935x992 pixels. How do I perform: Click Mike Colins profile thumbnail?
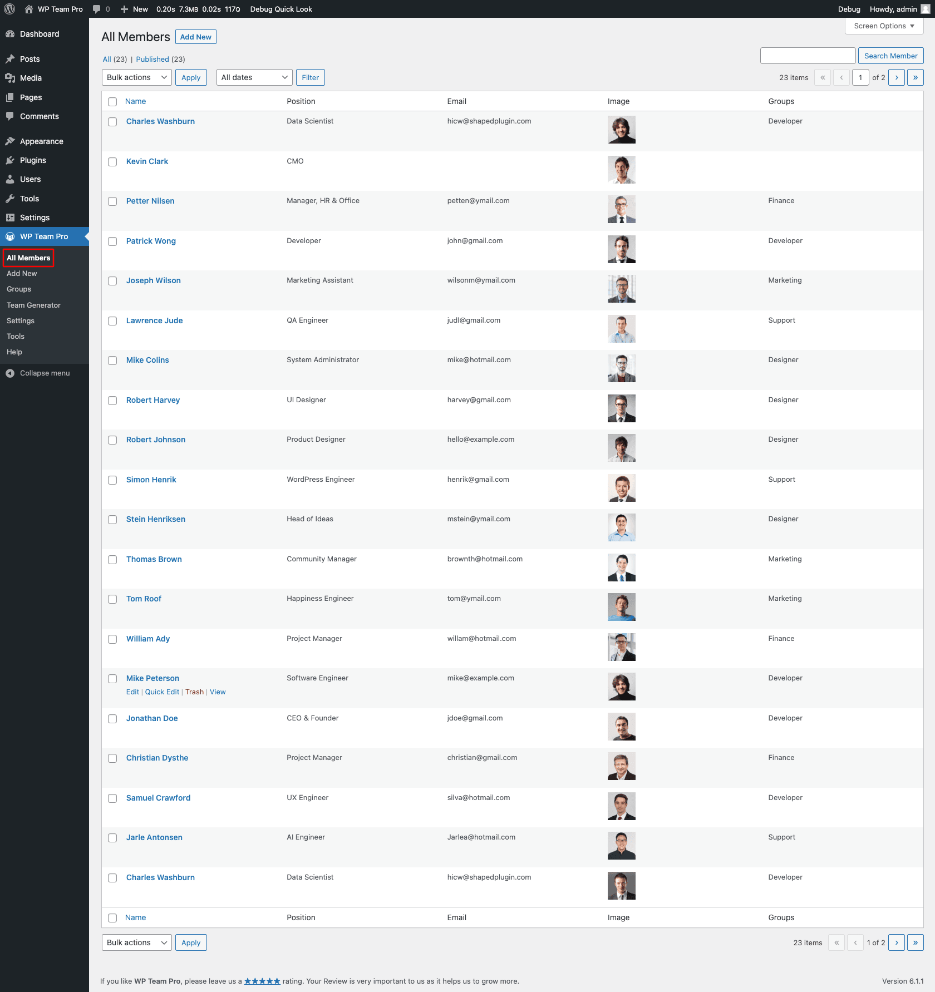(x=622, y=368)
